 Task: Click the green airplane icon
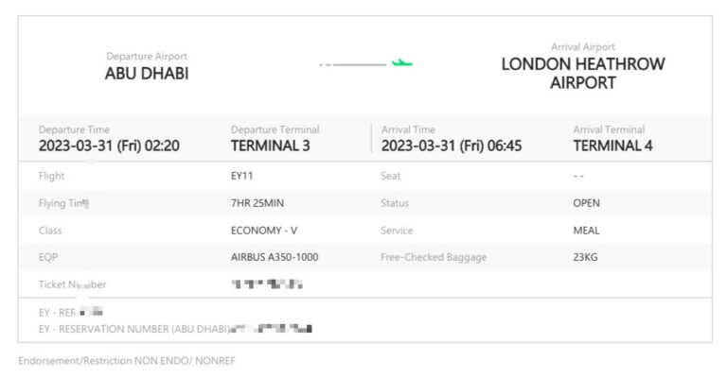(402, 64)
